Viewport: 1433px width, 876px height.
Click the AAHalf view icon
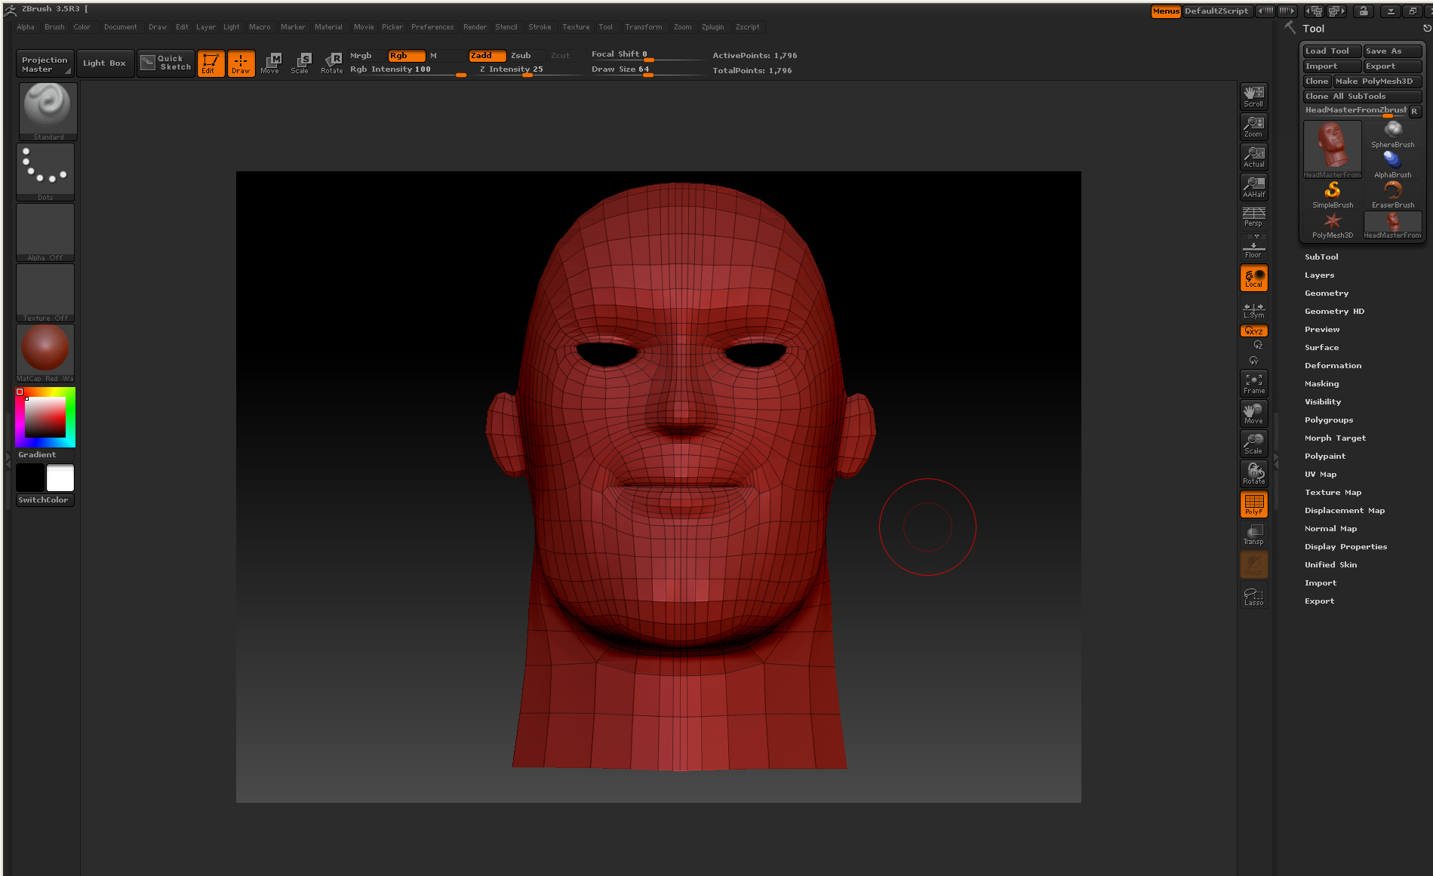tap(1253, 186)
